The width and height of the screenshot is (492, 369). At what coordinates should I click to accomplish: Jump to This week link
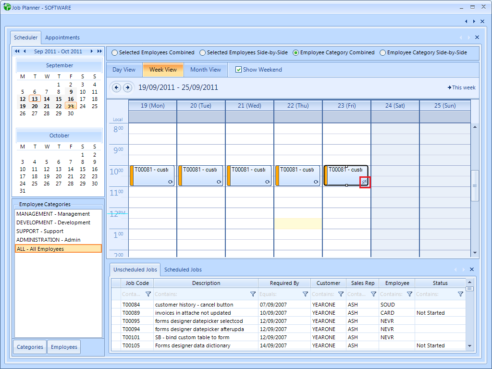point(461,87)
